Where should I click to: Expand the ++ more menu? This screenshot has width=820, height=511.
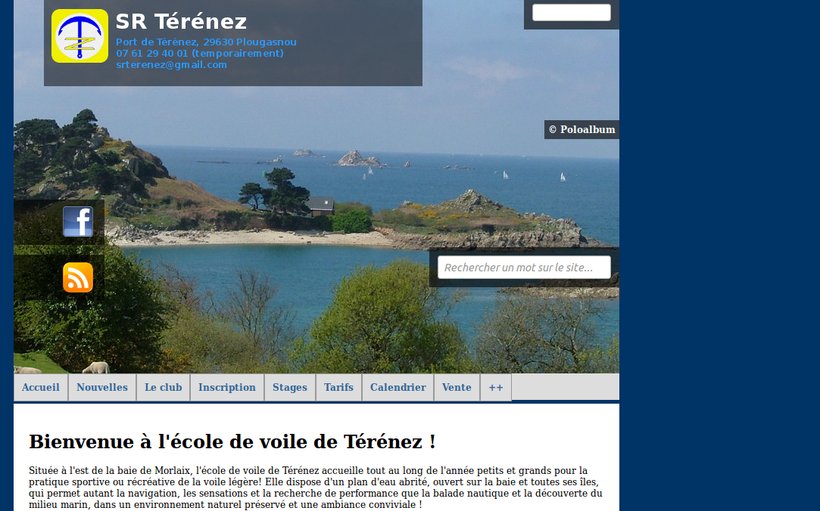[x=496, y=387]
